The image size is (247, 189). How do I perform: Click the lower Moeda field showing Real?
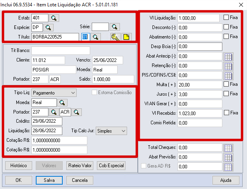[44, 102]
